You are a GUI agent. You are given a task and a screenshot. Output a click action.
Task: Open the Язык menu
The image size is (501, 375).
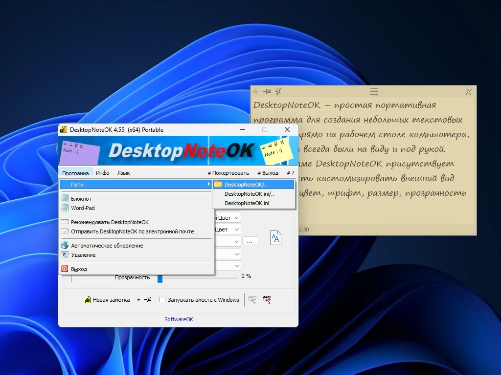(123, 173)
